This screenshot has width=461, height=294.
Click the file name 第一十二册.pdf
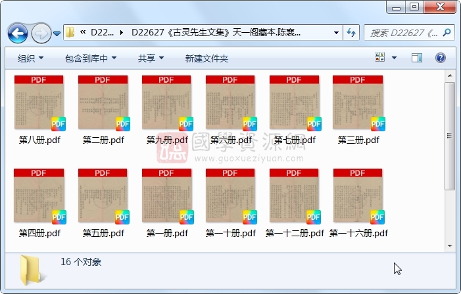(x=295, y=233)
